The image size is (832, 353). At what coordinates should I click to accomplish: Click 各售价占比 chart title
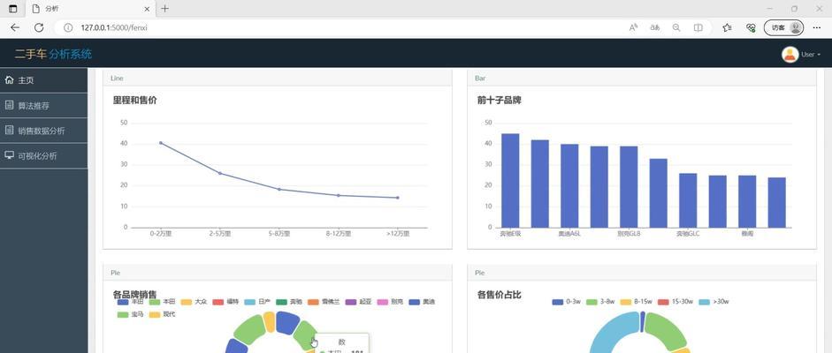coord(499,294)
